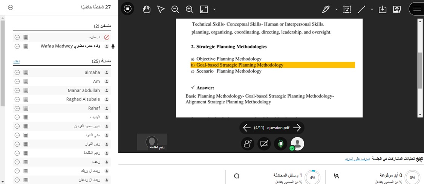This screenshot has width=424, height=184.
Task: Mute the microphone
Action: (280, 143)
